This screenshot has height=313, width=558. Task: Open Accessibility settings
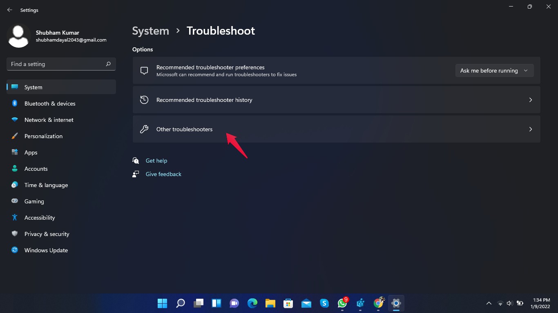click(61, 218)
